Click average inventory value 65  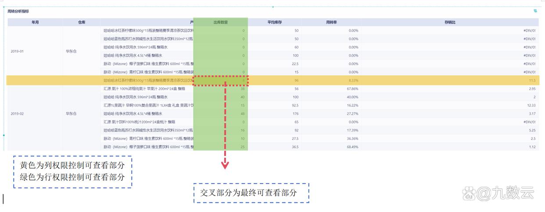tap(296, 122)
